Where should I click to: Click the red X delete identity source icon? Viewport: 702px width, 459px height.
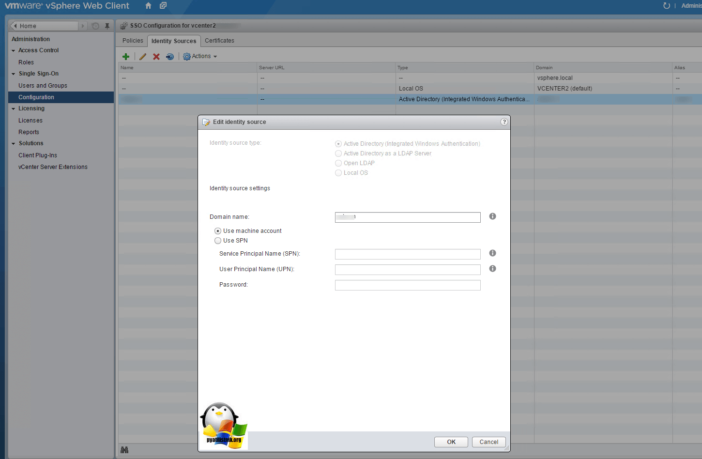tap(156, 57)
